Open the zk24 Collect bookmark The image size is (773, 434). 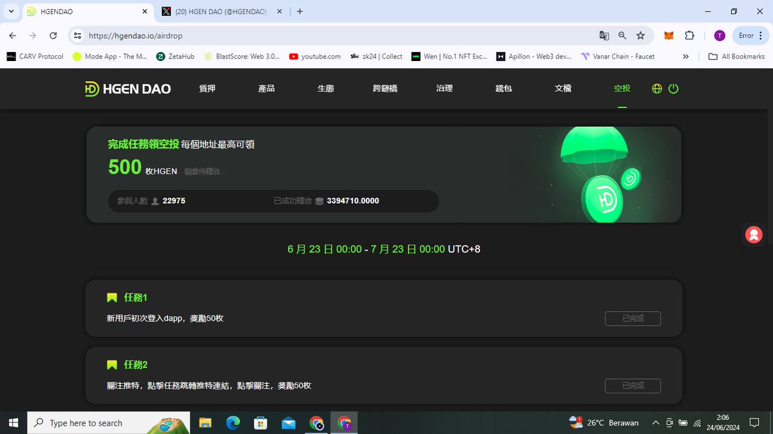pos(376,57)
